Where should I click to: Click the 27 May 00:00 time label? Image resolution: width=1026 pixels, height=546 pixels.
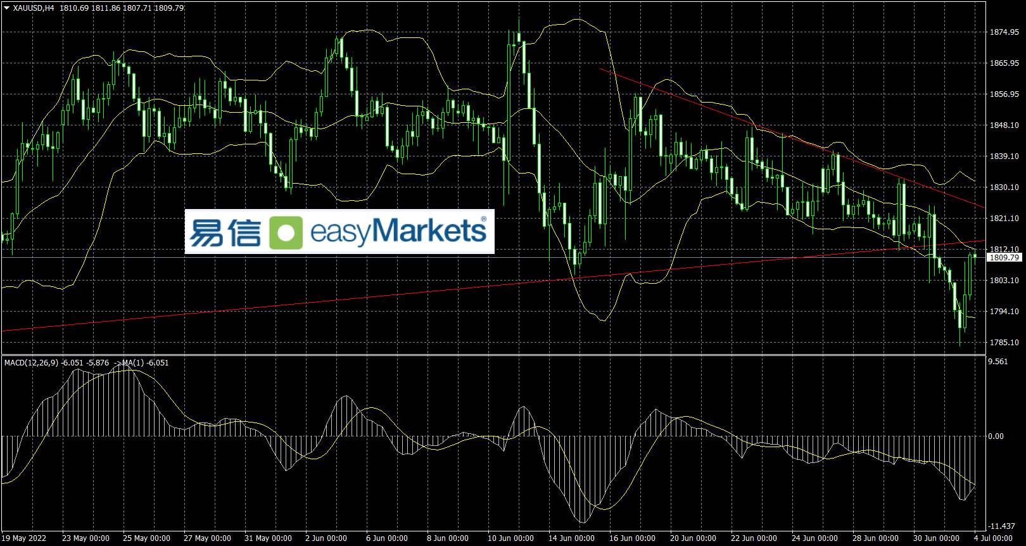pos(207,538)
